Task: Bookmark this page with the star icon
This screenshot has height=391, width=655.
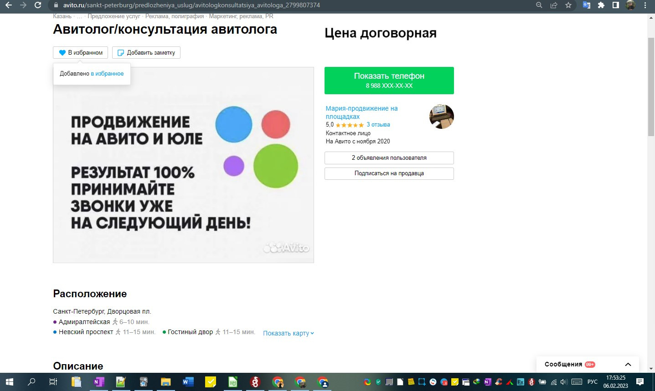Action: [x=568, y=5]
